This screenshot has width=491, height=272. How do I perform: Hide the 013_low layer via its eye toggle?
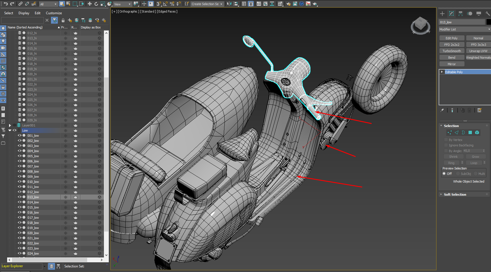(x=20, y=197)
